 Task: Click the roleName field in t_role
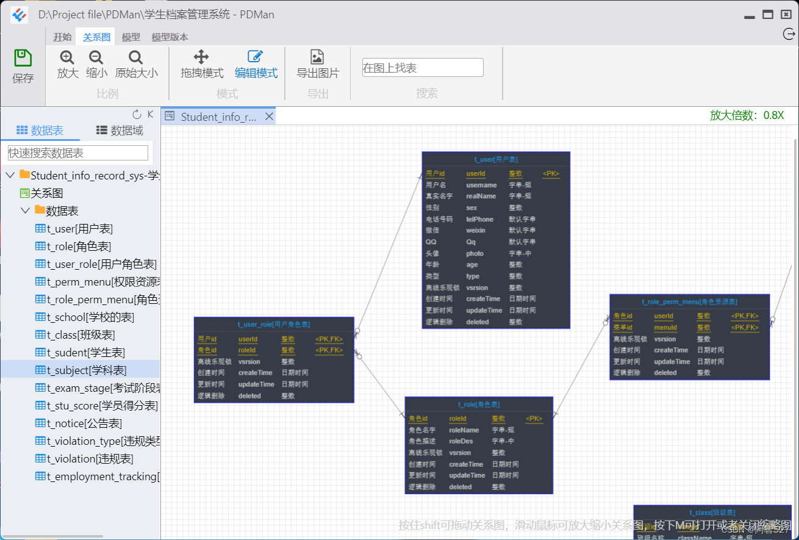click(464, 430)
